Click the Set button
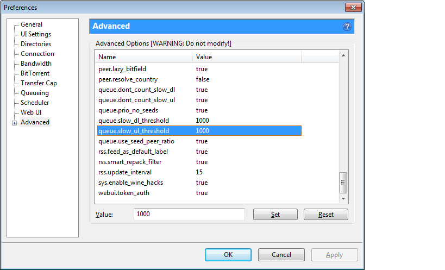The image size is (445, 270). click(275, 215)
